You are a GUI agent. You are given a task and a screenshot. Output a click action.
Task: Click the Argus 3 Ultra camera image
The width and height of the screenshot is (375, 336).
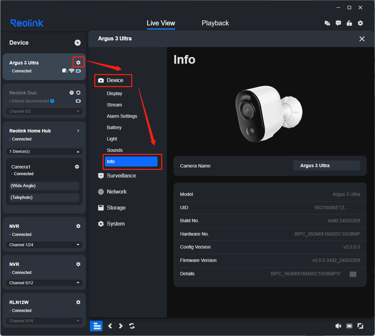(269, 114)
